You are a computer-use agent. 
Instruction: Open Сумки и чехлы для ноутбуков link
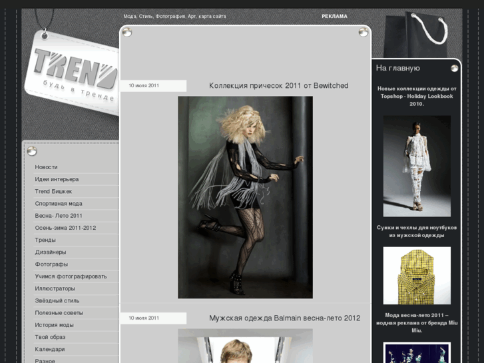(x=417, y=231)
